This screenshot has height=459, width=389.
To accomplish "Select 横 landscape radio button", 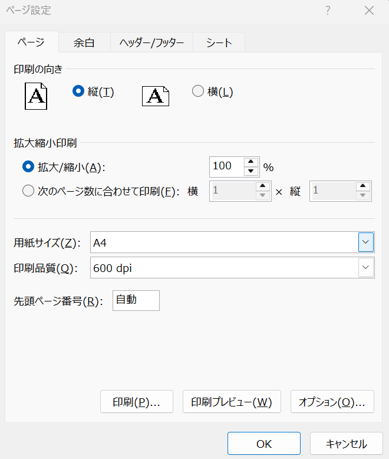I will click(x=198, y=91).
